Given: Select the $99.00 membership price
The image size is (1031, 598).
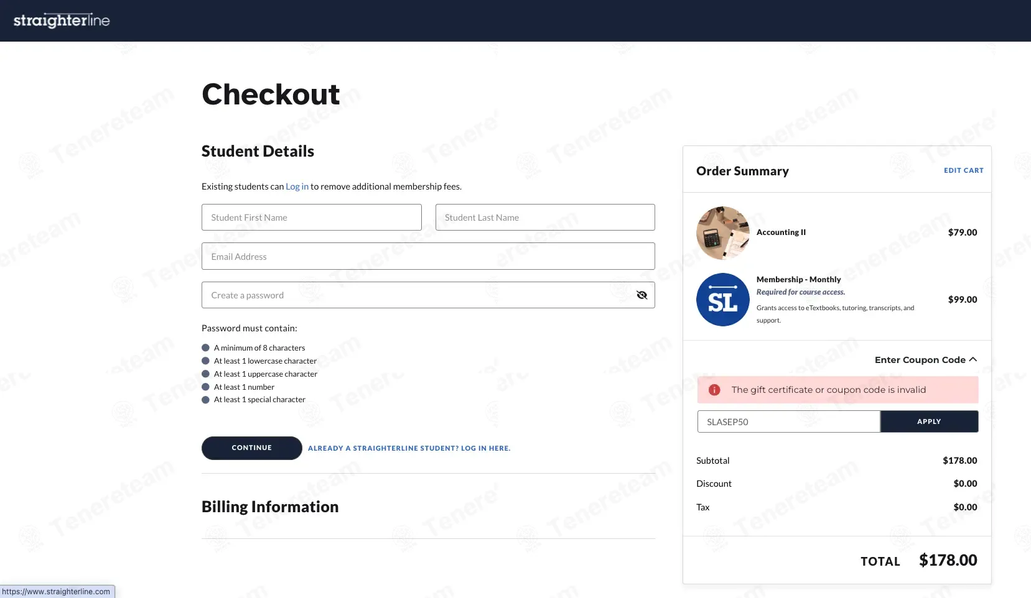Looking at the screenshot, I should click(x=962, y=300).
